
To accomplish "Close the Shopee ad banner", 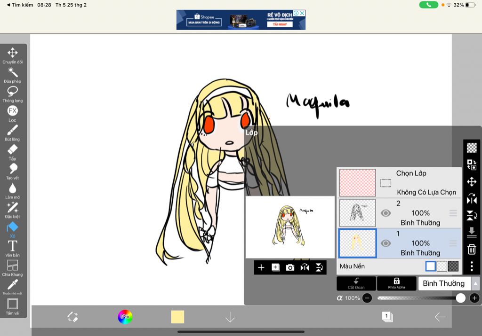I will coord(303,13).
